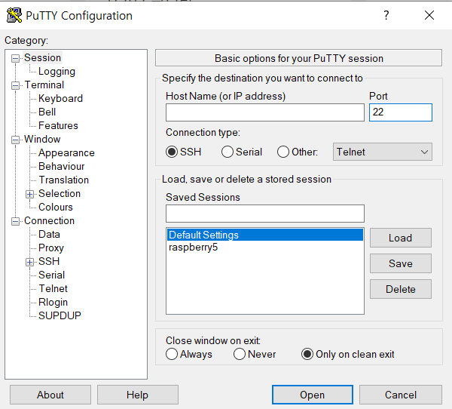Select the raspberry5 saved session
452x409 pixels.
pos(265,248)
